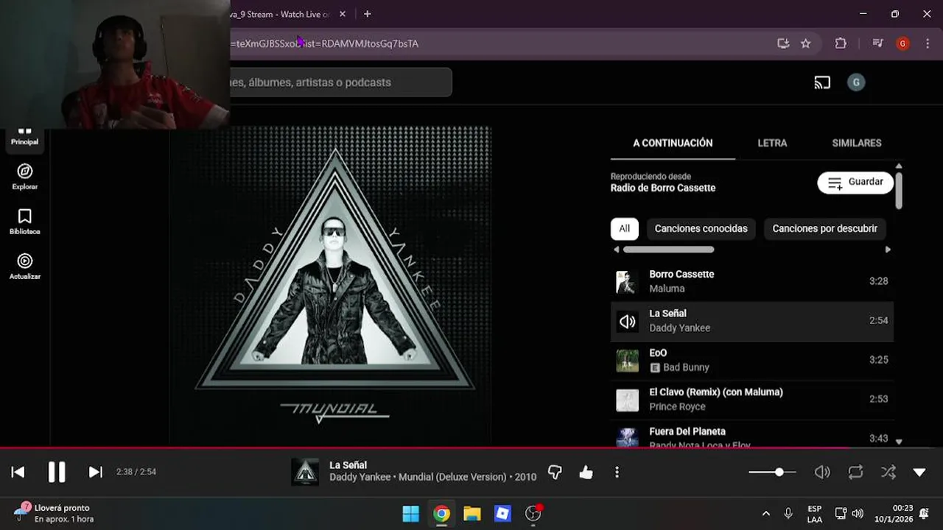Screen dimensions: 943x530
Task: Click the chips left scroll arrow
Action: click(x=616, y=250)
